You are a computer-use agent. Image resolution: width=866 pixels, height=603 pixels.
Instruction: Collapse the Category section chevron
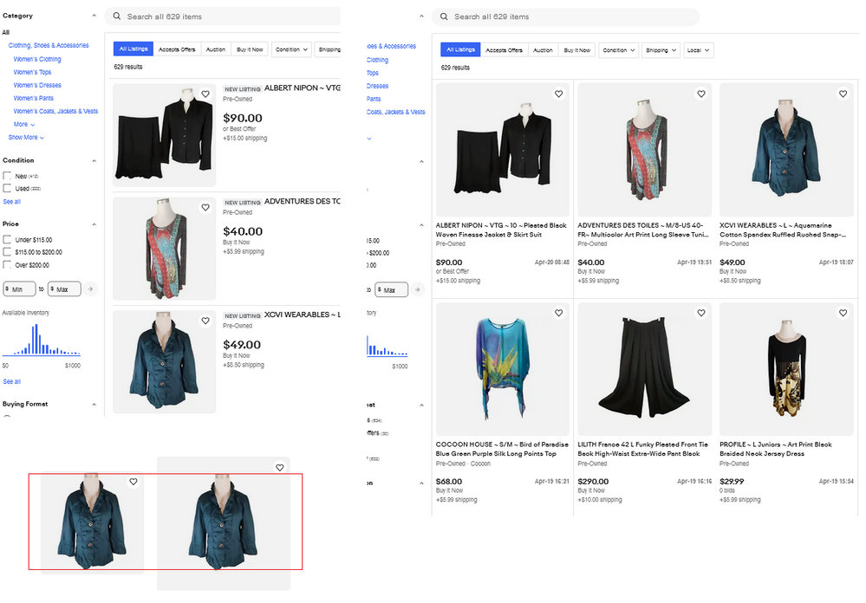click(94, 16)
